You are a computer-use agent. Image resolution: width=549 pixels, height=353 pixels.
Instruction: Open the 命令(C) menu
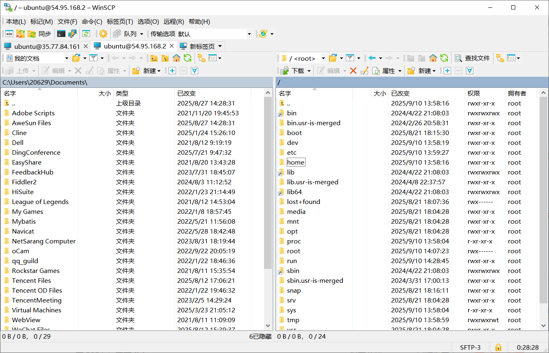[x=92, y=21]
